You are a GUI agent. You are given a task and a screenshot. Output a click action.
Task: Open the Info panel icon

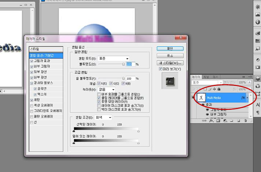click(258, 22)
